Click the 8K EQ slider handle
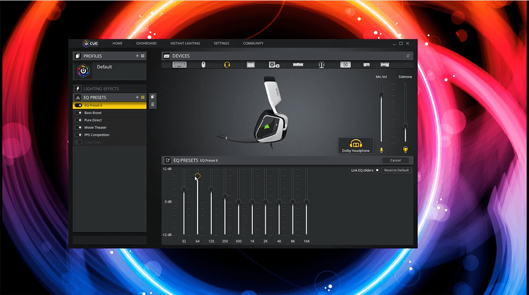Screen dimensions: 529x295 point(293,201)
